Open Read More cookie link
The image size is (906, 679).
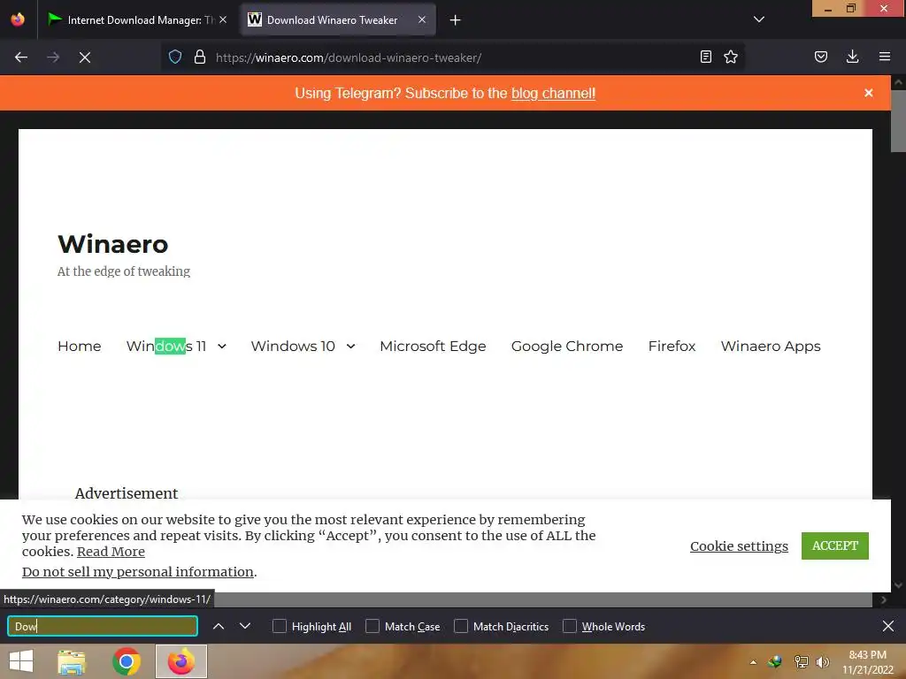tap(111, 552)
